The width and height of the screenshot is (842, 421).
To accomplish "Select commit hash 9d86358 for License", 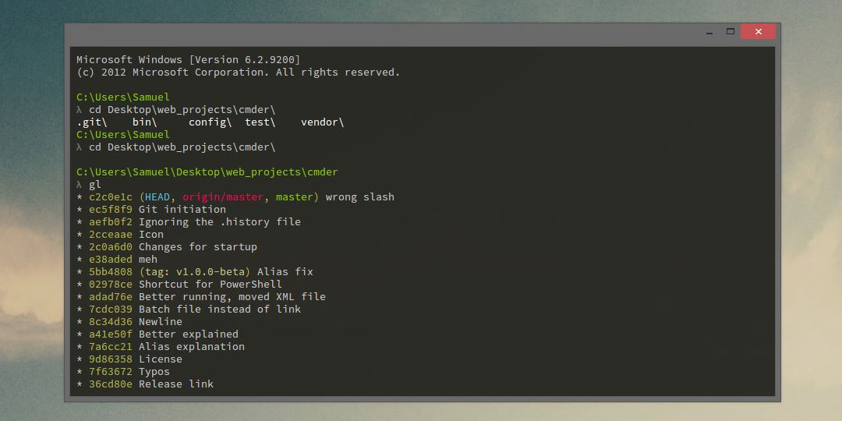I will tap(111, 359).
